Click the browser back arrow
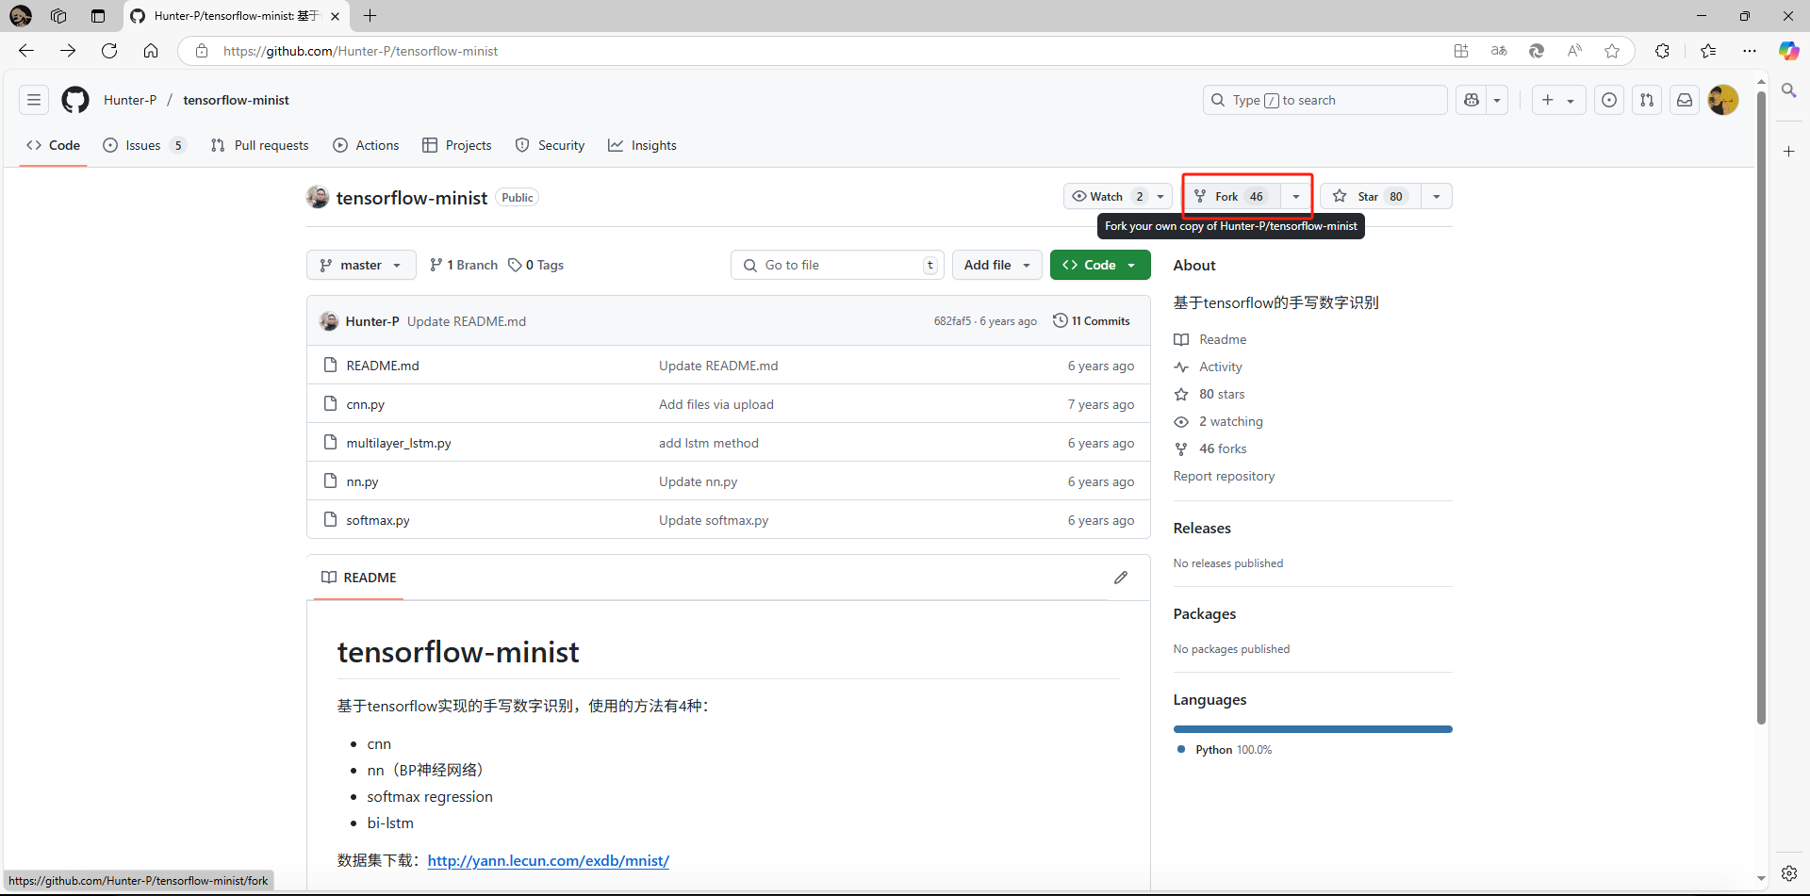The height and width of the screenshot is (896, 1810). pos(26,51)
